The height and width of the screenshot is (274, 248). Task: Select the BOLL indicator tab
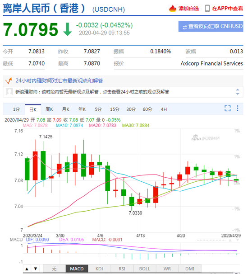click(x=145, y=269)
